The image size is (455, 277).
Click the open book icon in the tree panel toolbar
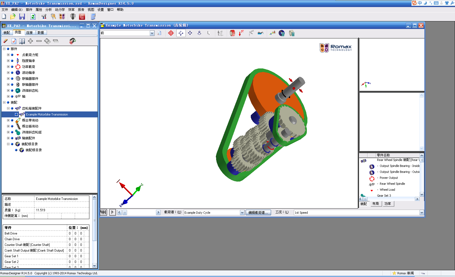point(22,41)
